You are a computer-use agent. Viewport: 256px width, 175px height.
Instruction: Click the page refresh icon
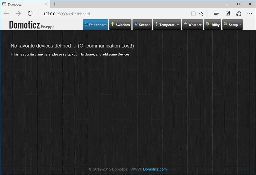(30, 13)
